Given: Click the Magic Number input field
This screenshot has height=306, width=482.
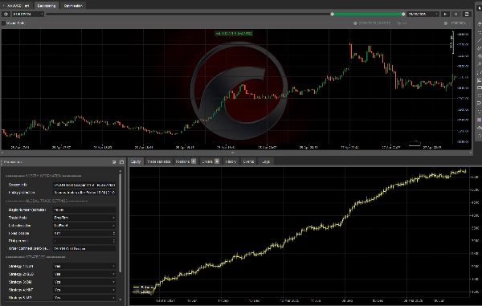Looking at the screenshot, I should click(84, 210).
